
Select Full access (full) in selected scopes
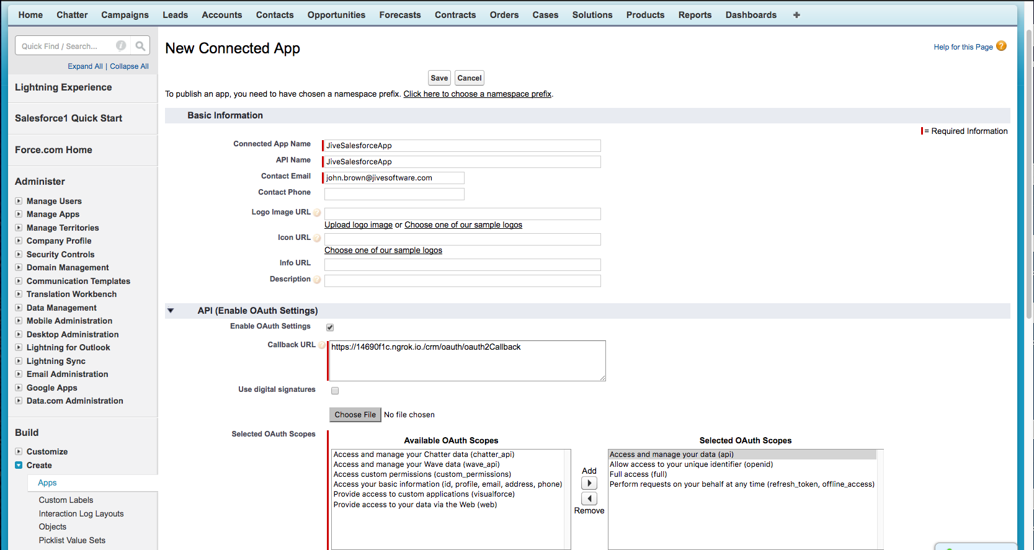pyautogui.click(x=638, y=474)
